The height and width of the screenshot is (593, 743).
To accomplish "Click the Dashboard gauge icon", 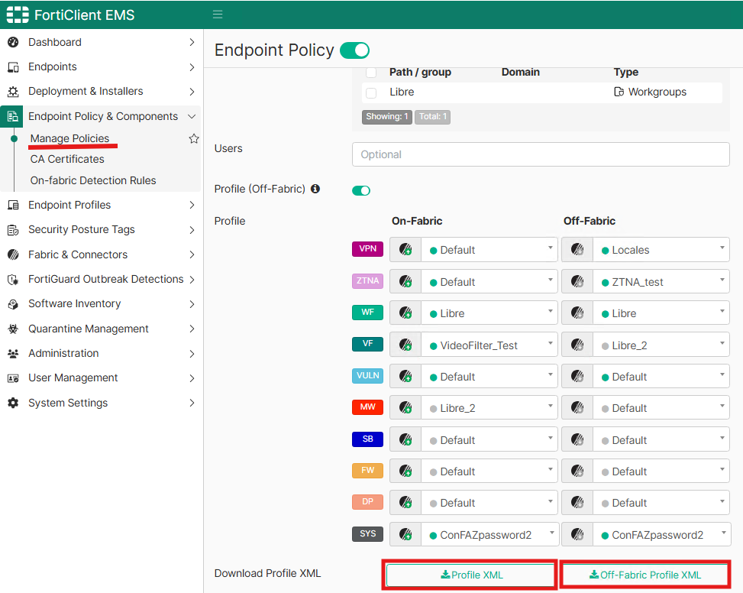I will 13,42.
